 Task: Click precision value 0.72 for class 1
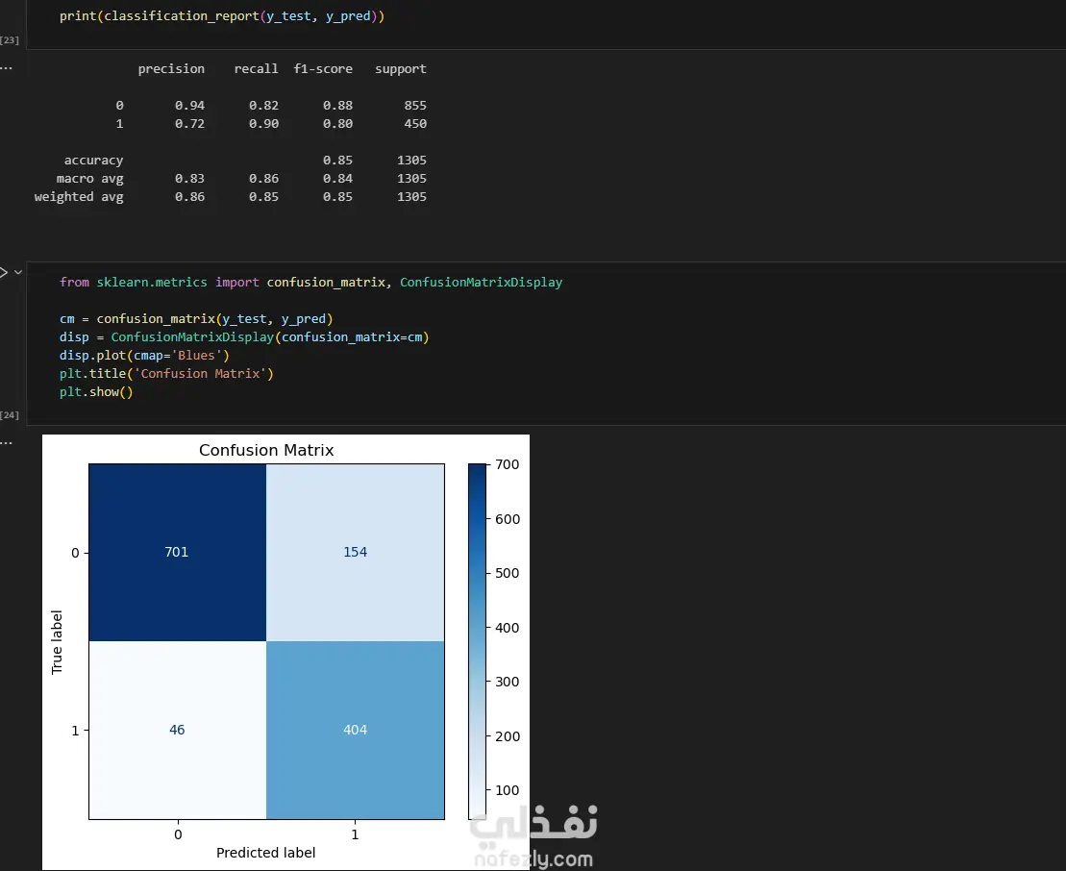coord(189,124)
